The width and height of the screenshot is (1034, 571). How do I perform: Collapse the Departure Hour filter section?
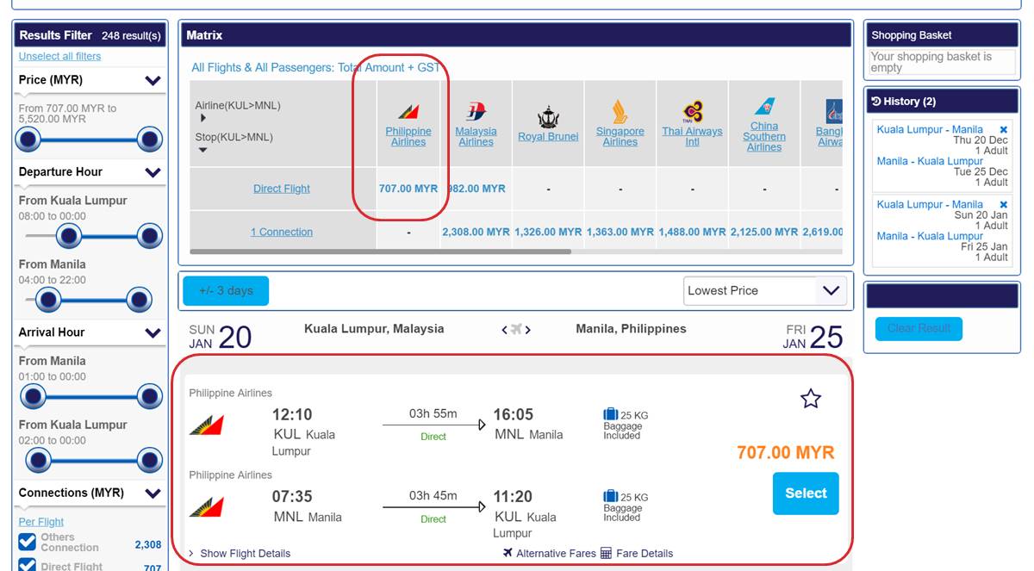point(153,172)
